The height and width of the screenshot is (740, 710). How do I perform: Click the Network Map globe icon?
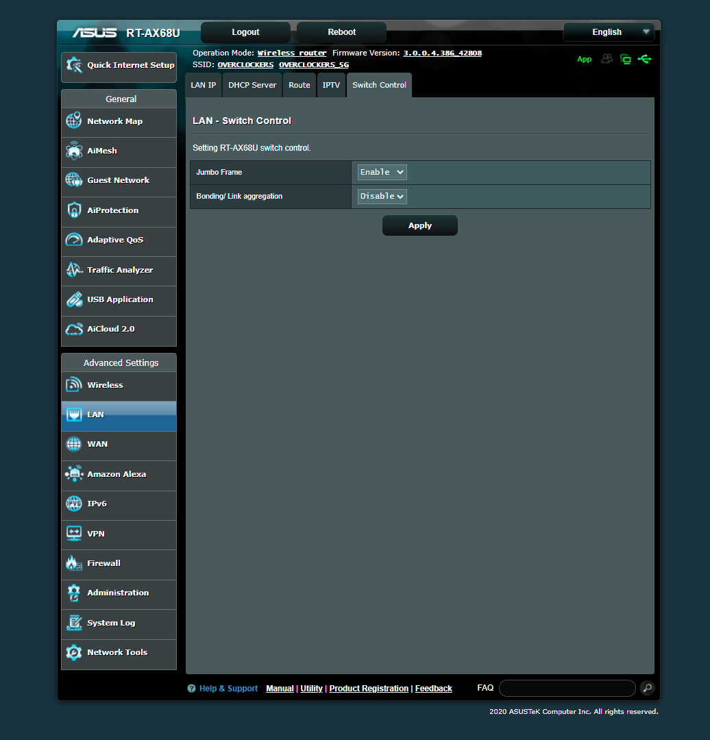74,121
